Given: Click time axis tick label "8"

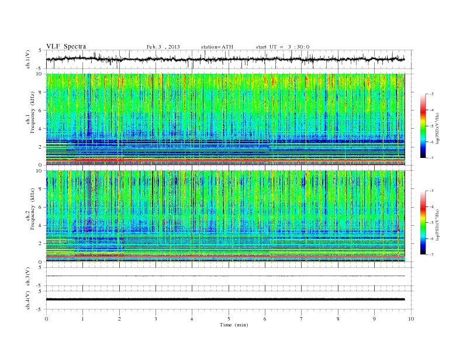Looking at the screenshot, I should pos(338,319).
